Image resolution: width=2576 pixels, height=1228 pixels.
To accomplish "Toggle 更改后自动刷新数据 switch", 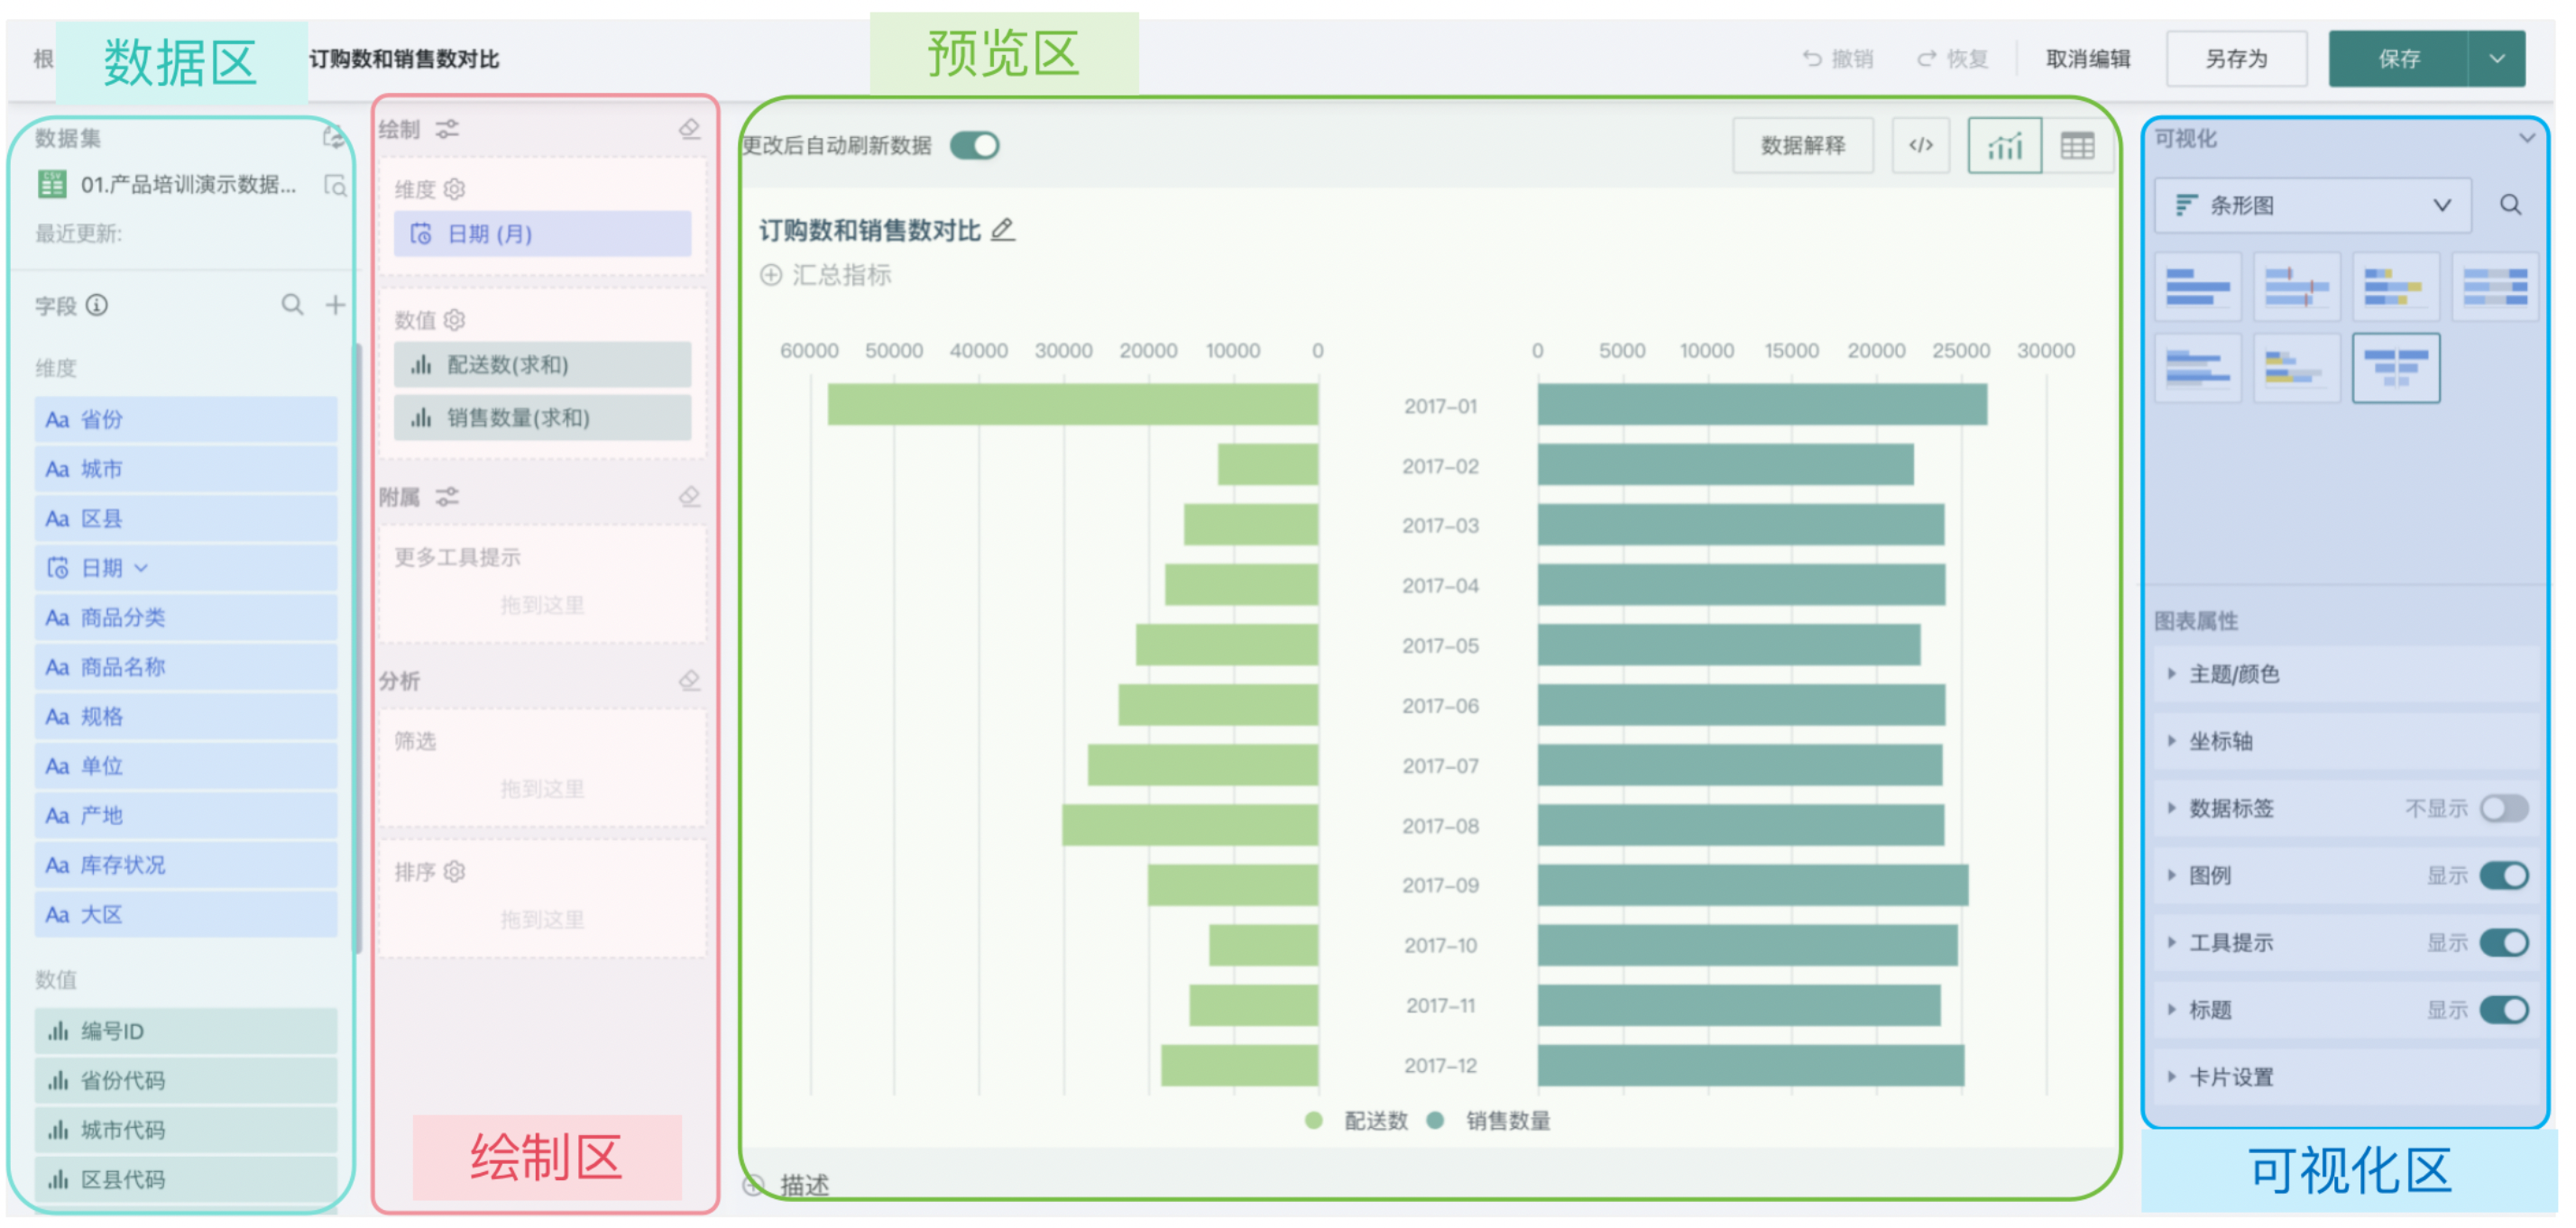I will (975, 146).
